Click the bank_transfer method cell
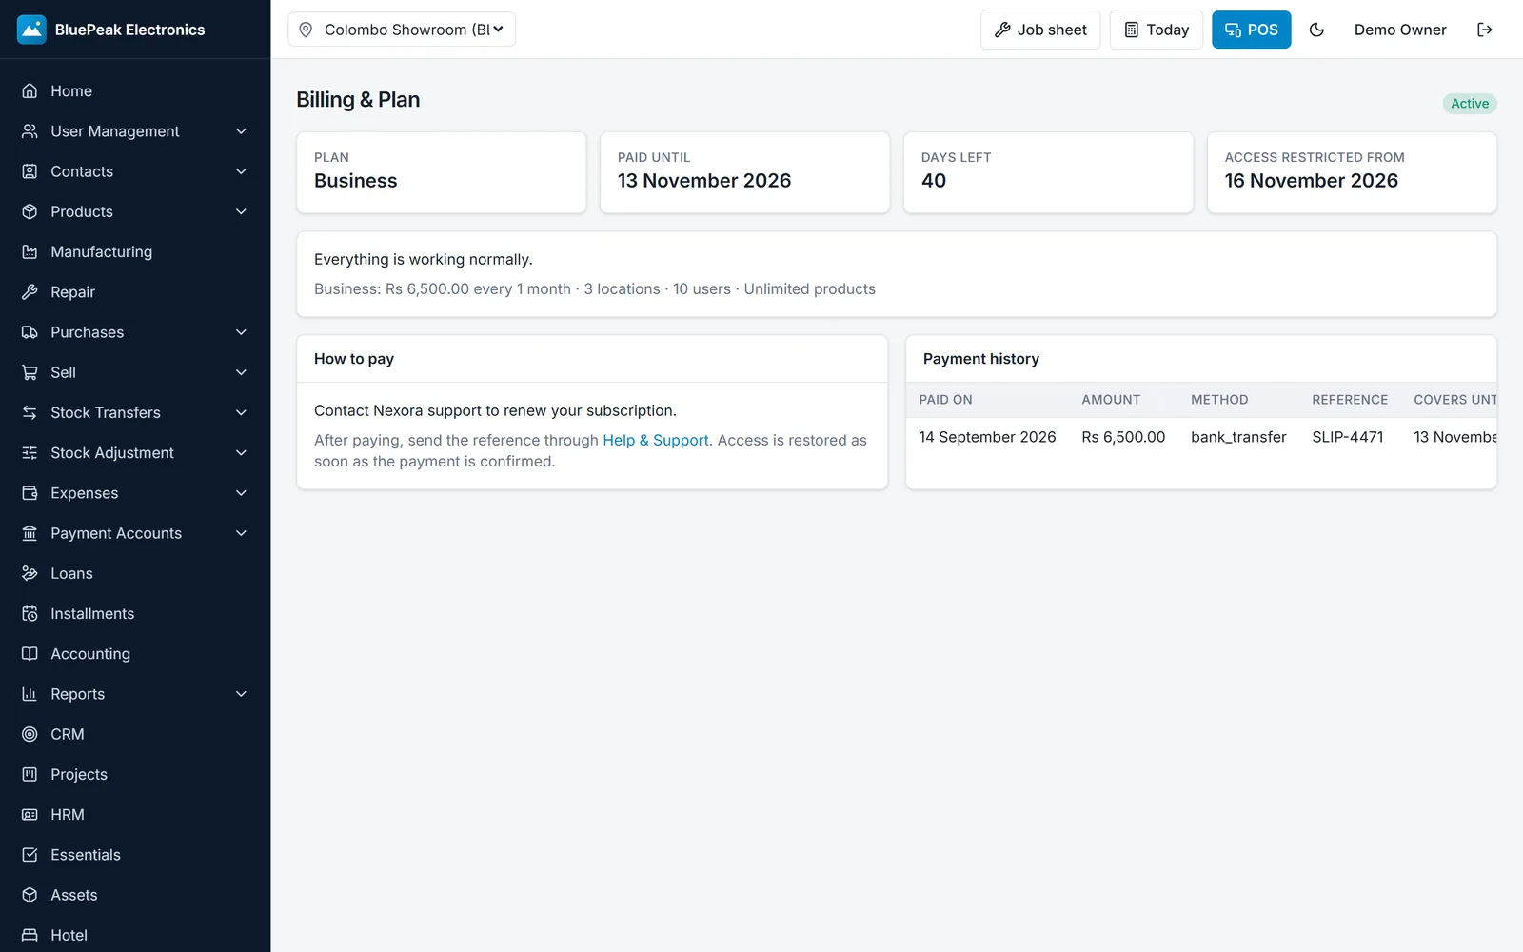The width and height of the screenshot is (1523, 952). [1238, 437]
